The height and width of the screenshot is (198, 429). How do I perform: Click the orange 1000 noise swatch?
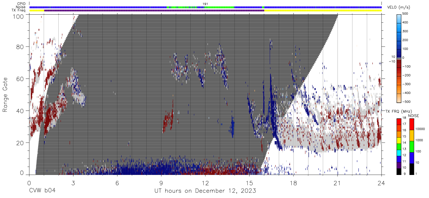411,135
